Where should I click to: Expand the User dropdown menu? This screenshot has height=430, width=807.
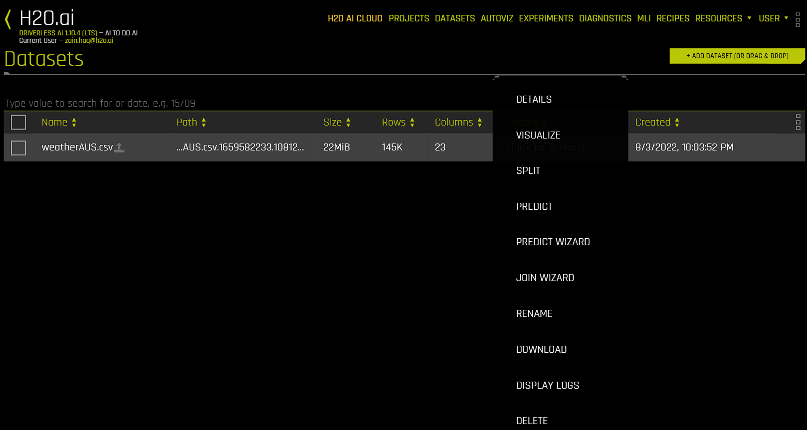click(774, 18)
